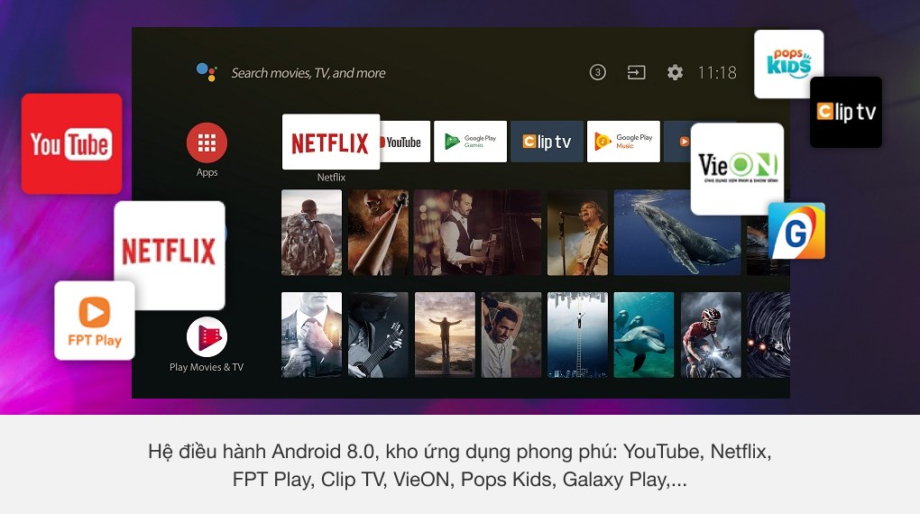Click the 'Apps' label text
The width and height of the screenshot is (920, 514).
pyautogui.click(x=207, y=172)
